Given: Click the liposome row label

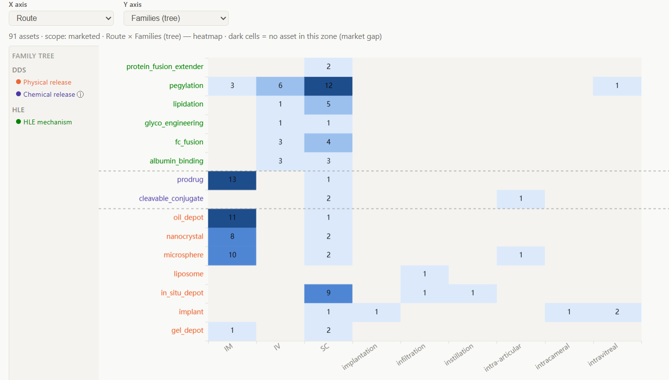Looking at the screenshot, I should [x=189, y=274].
